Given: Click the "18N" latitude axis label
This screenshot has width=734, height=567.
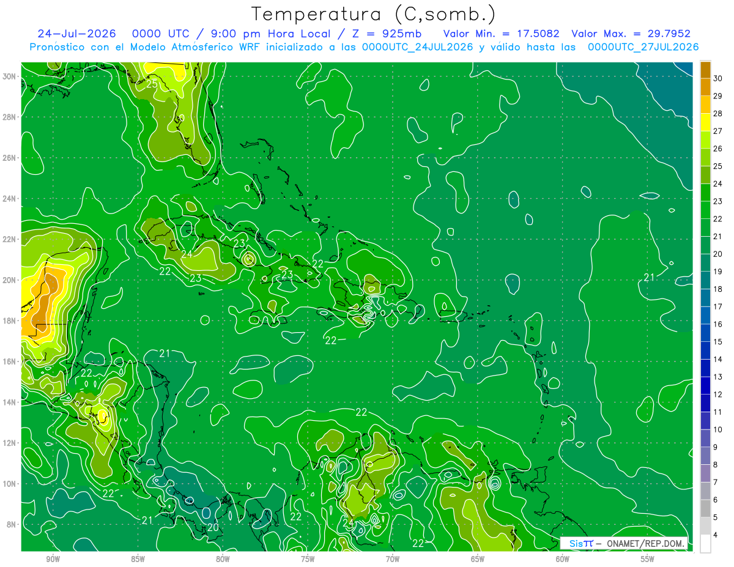Looking at the screenshot, I should coord(10,321).
